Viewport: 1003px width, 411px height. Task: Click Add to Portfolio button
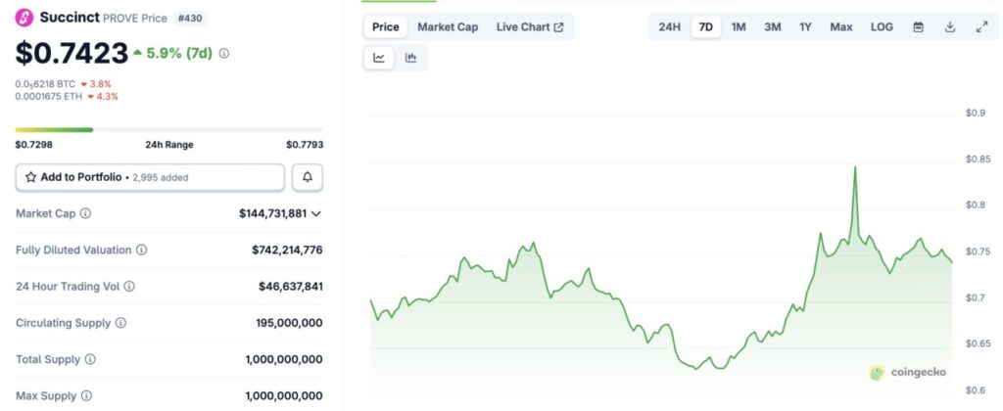(150, 177)
